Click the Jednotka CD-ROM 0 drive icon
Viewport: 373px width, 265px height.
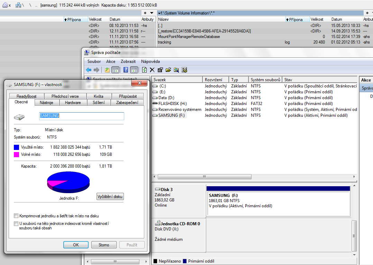click(157, 223)
